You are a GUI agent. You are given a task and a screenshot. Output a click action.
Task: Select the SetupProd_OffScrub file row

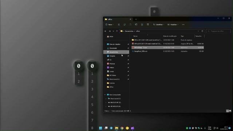point(167,51)
